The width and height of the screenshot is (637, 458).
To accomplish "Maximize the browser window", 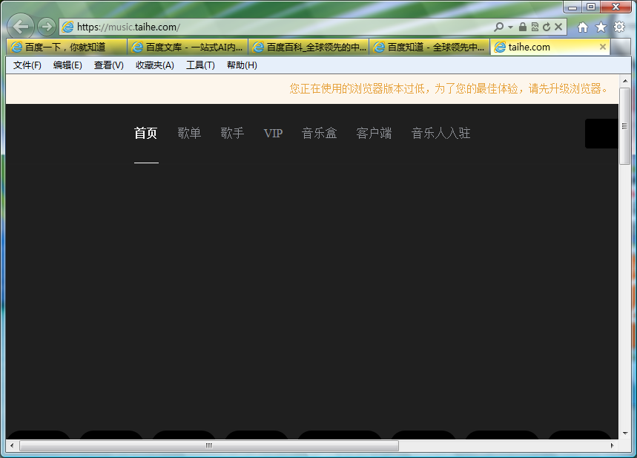I will 591,7.
